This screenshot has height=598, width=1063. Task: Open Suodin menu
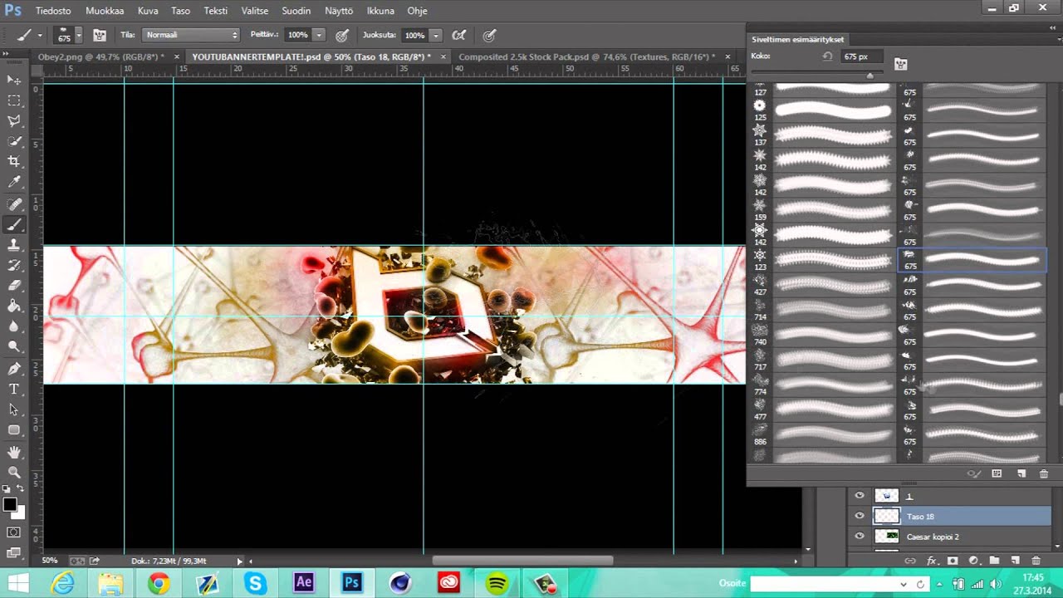coord(296,11)
